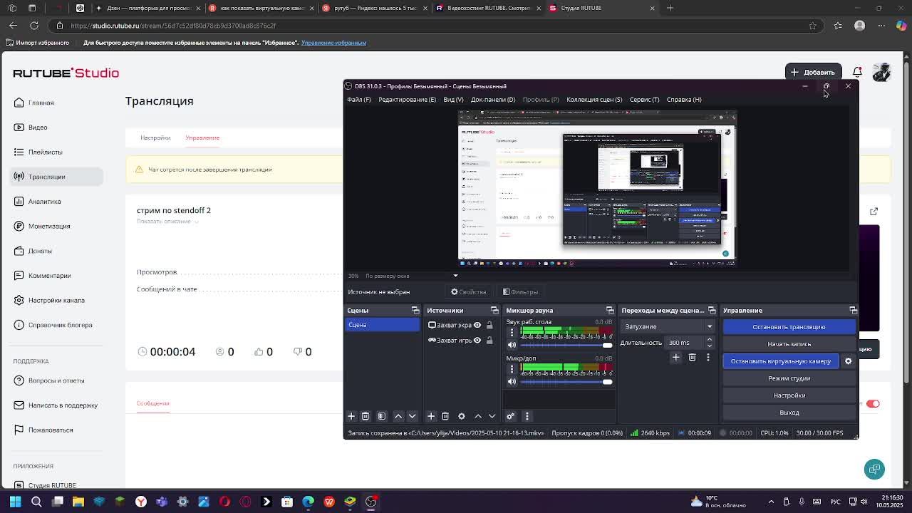Add a new scene in OBS Scenes panel

[x=351, y=416]
